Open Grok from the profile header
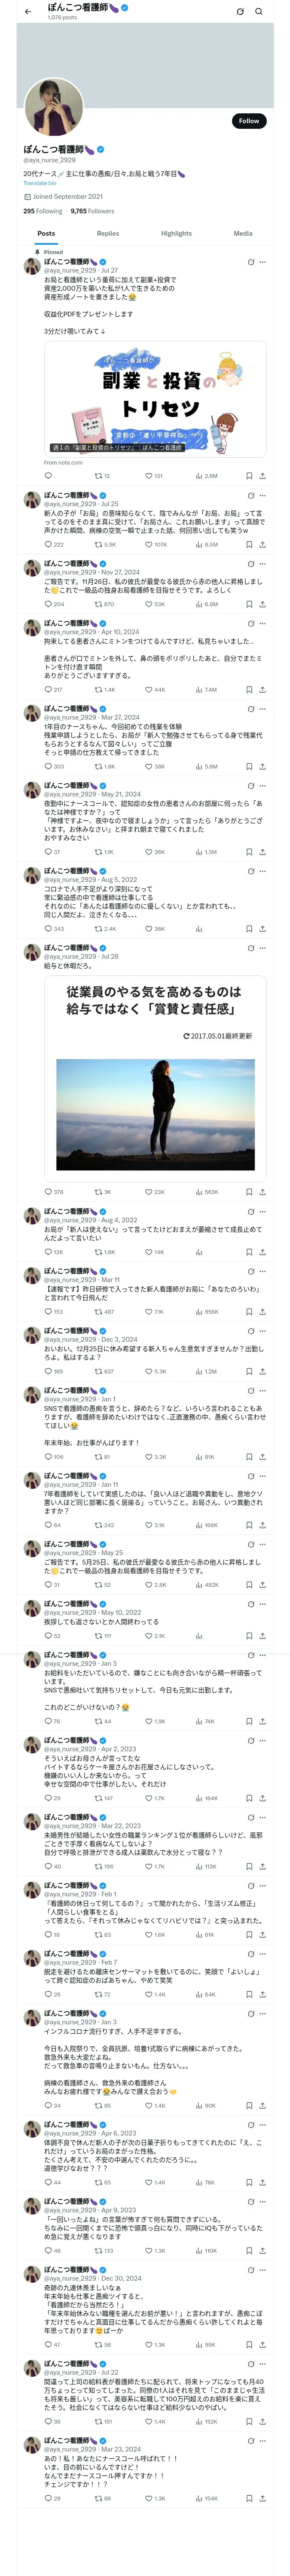Image resolution: width=290 pixels, height=2576 pixels. coord(240,12)
